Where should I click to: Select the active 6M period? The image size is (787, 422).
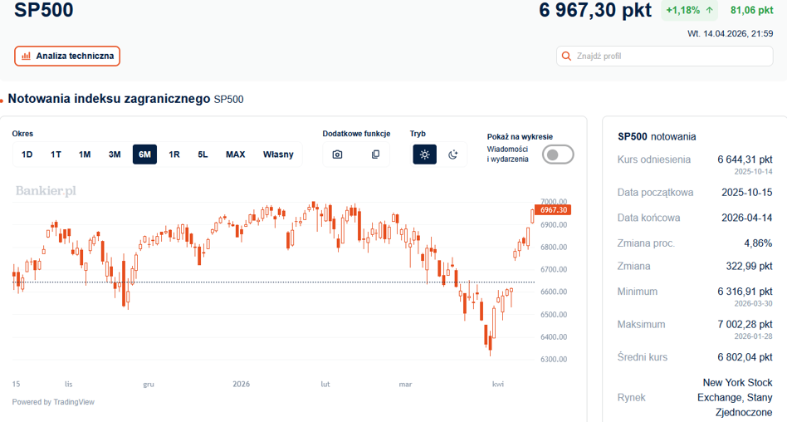click(x=144, y=155)
